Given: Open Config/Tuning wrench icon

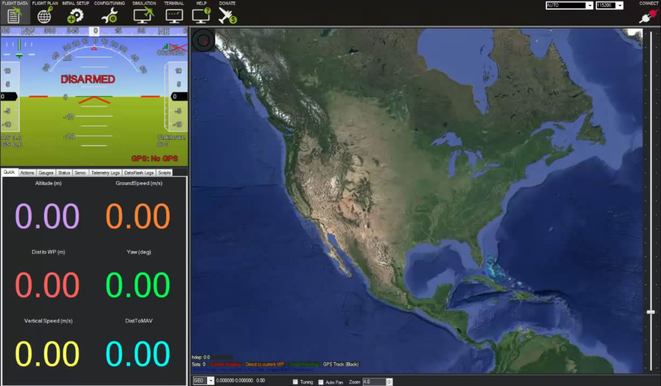Looking at the screenshot, I should click(109, 15).
